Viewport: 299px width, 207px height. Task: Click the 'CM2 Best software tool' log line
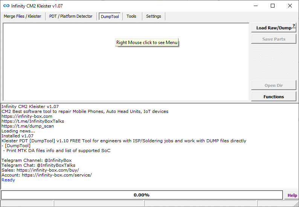point(85,111)
